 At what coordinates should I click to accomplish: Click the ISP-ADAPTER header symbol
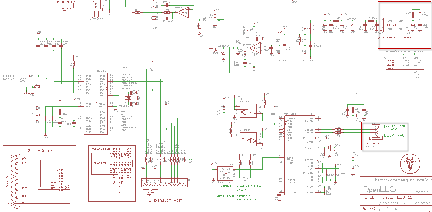[x=121, y=164]
